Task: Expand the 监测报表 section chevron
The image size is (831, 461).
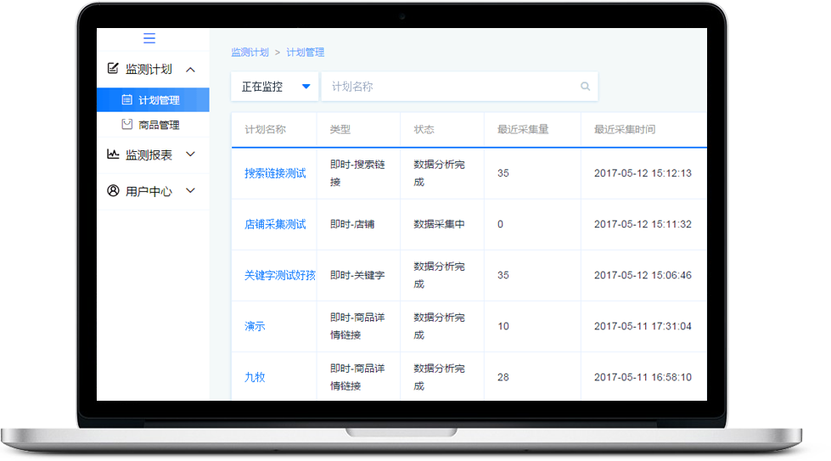Action: [x=190, y=155]
